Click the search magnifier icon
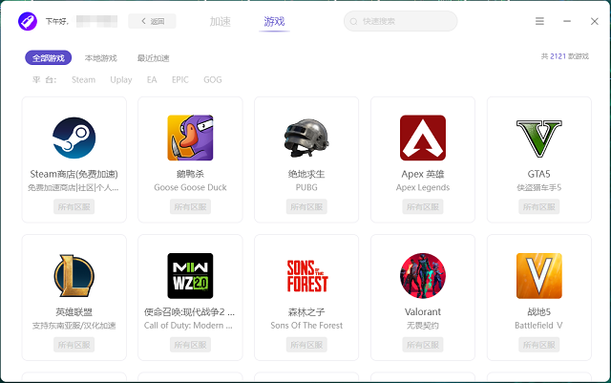The image size is (611, 383). pyautogui.click(x=353, y=21)
